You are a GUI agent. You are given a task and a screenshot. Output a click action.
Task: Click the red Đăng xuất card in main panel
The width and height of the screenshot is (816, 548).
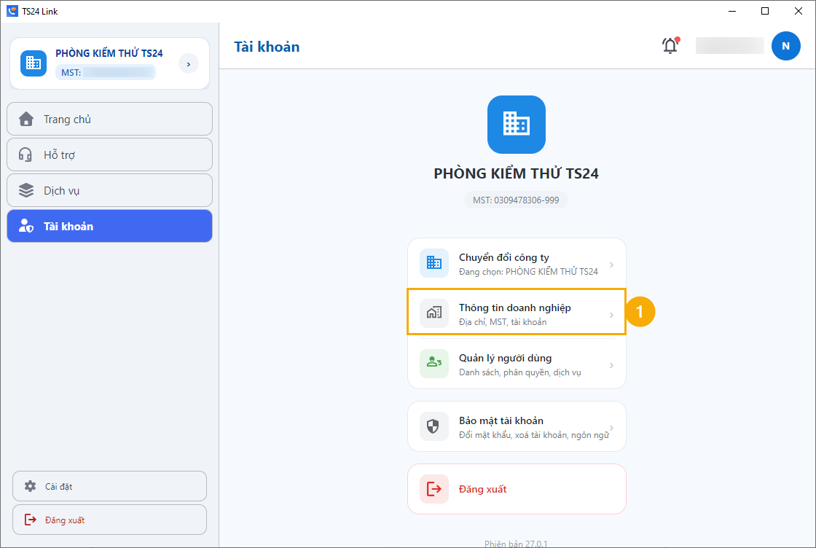(x=517, y=489)
